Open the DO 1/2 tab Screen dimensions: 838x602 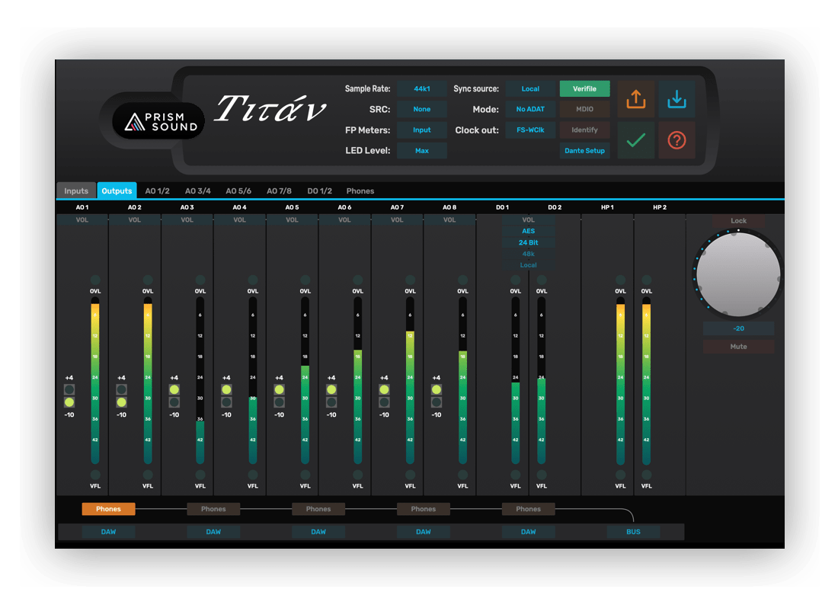point(320,191)
